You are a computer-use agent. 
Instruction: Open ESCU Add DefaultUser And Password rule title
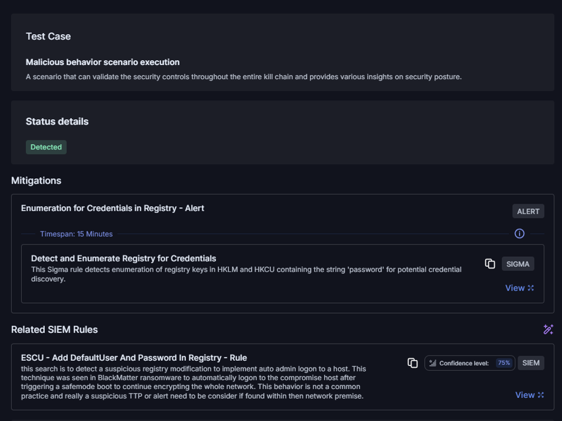click(134, 357)
